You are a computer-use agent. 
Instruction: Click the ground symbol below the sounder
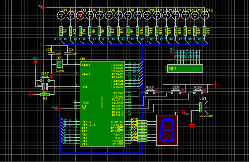click(192, 125)
